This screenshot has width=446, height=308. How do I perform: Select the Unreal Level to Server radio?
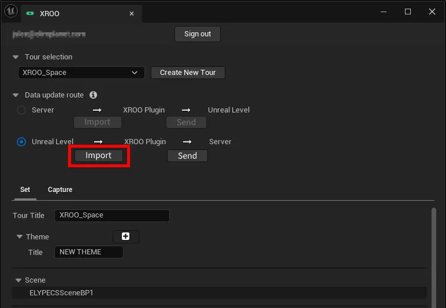point(21,142)
